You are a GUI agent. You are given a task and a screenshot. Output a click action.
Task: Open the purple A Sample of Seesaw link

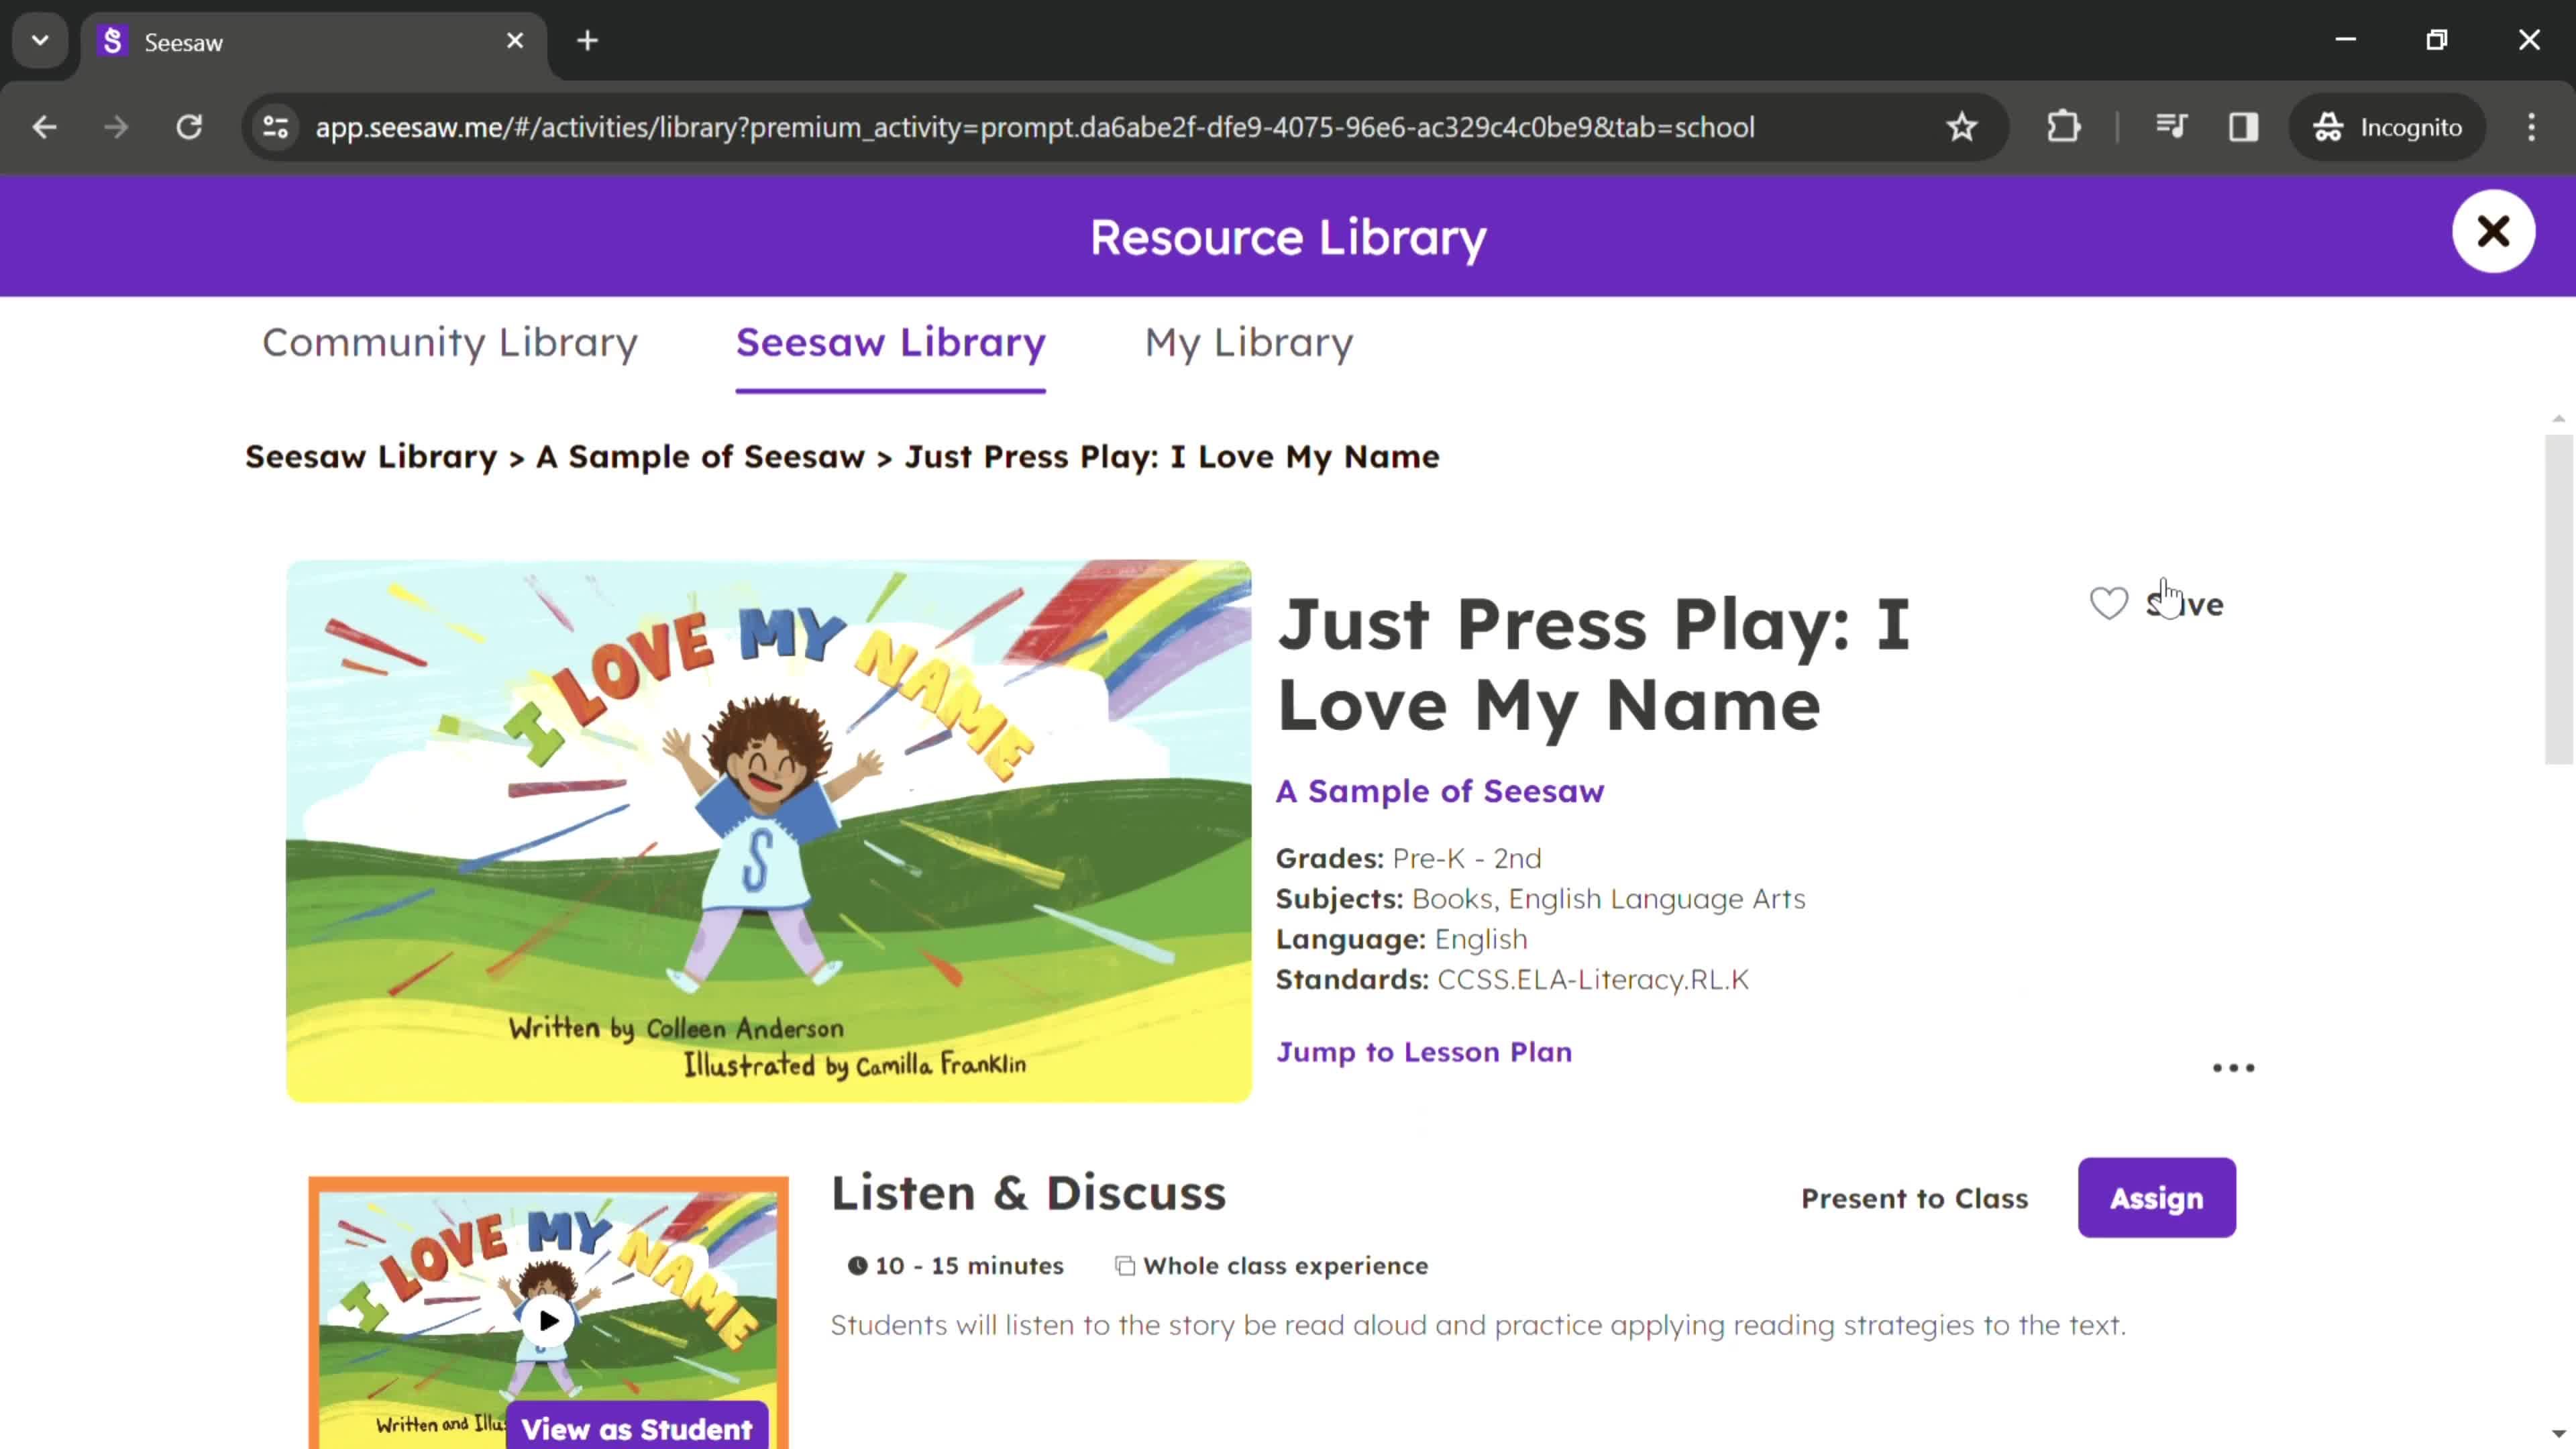[1439, 791]
